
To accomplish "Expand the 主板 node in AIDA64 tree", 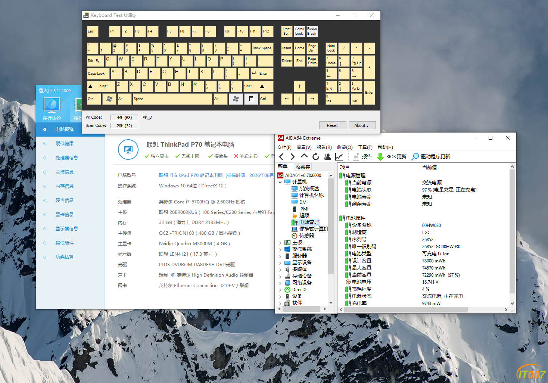I will pyautogui.click(x=280, y=243).
